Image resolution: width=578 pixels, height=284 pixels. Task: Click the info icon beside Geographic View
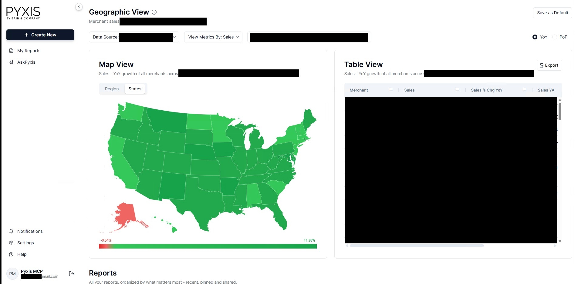(x=154, y=12)
